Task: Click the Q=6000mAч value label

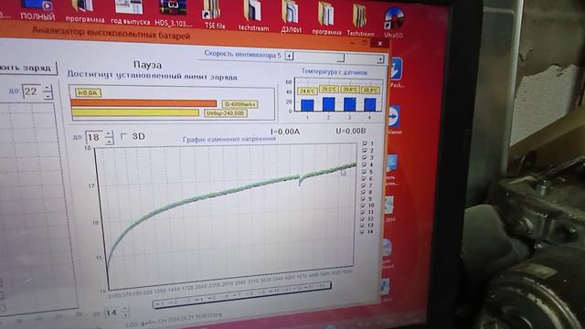Action: coord(239,104)
